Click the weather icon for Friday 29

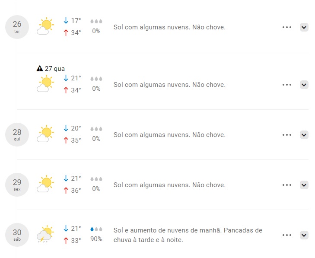point(45,184)
